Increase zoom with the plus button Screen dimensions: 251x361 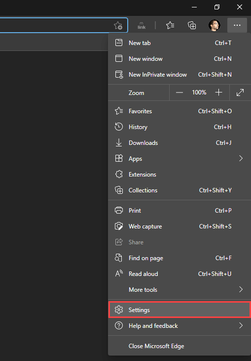pyautogui.click(x=218, y=92)
